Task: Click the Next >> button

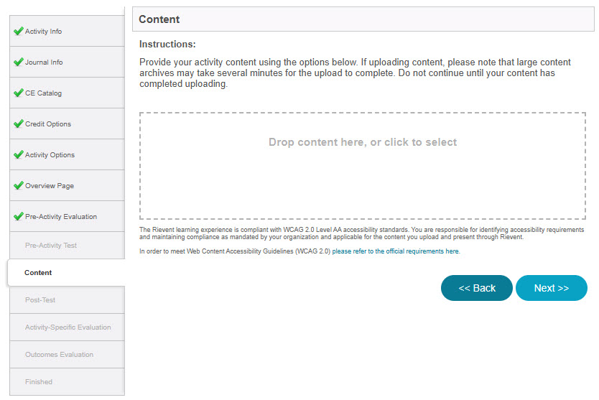Action: coord(552,288)
